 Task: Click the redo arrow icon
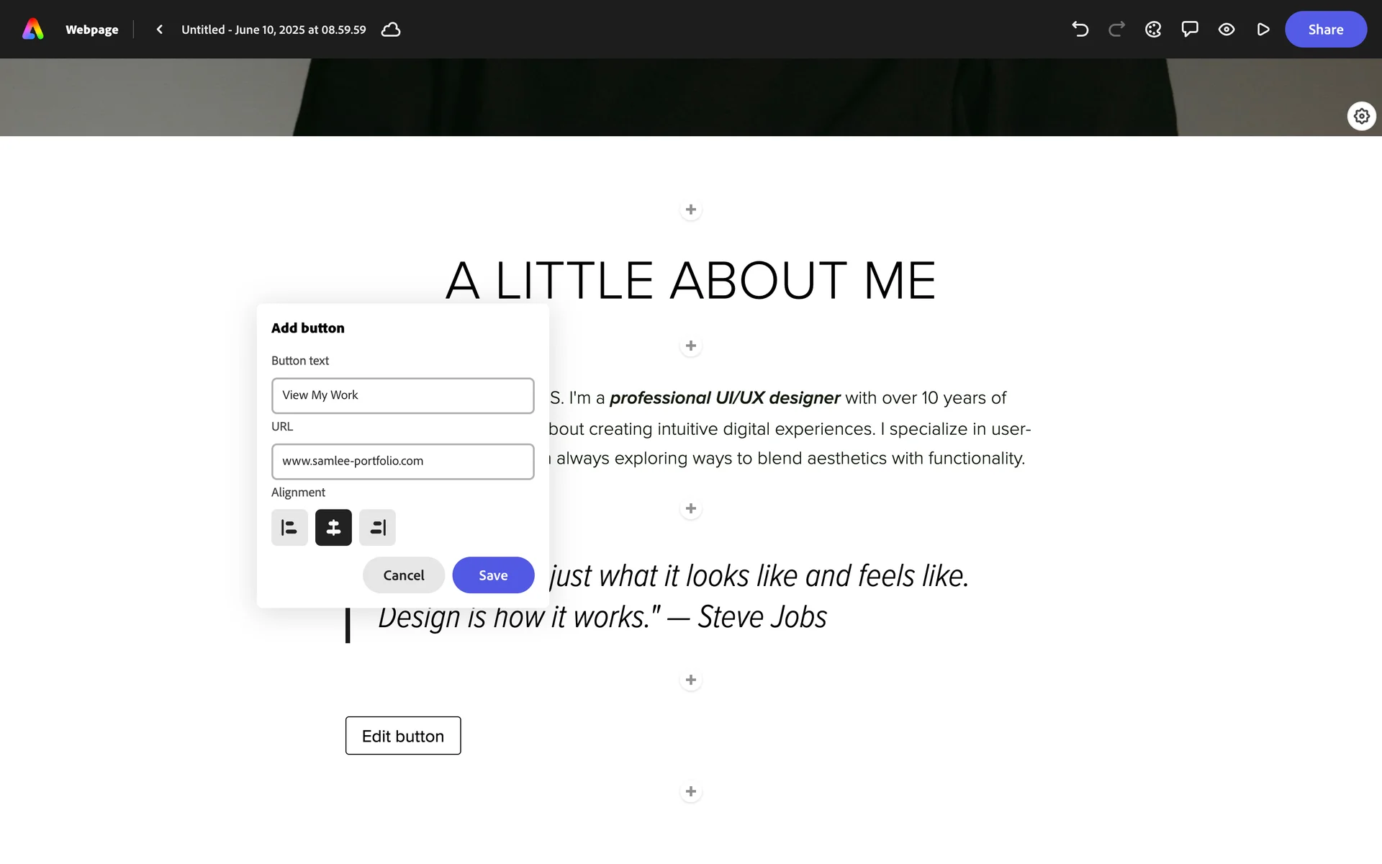[1116, 30]
